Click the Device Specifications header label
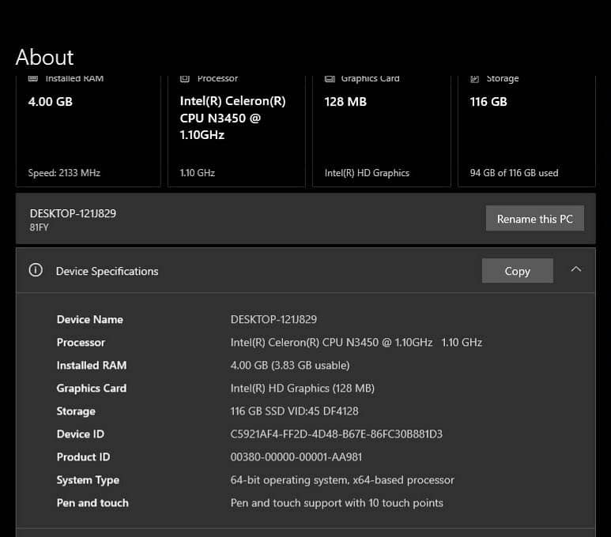611x537 pixels. (x=107, y=271)
